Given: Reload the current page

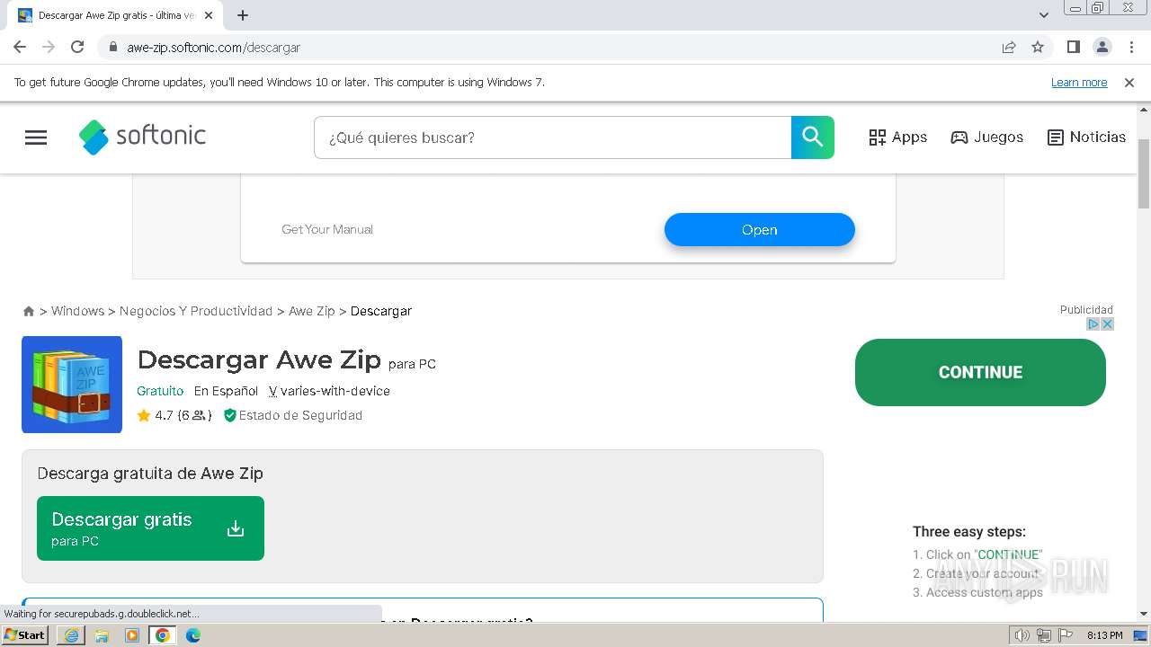Looking at the screenshot, I should (77, 47).
